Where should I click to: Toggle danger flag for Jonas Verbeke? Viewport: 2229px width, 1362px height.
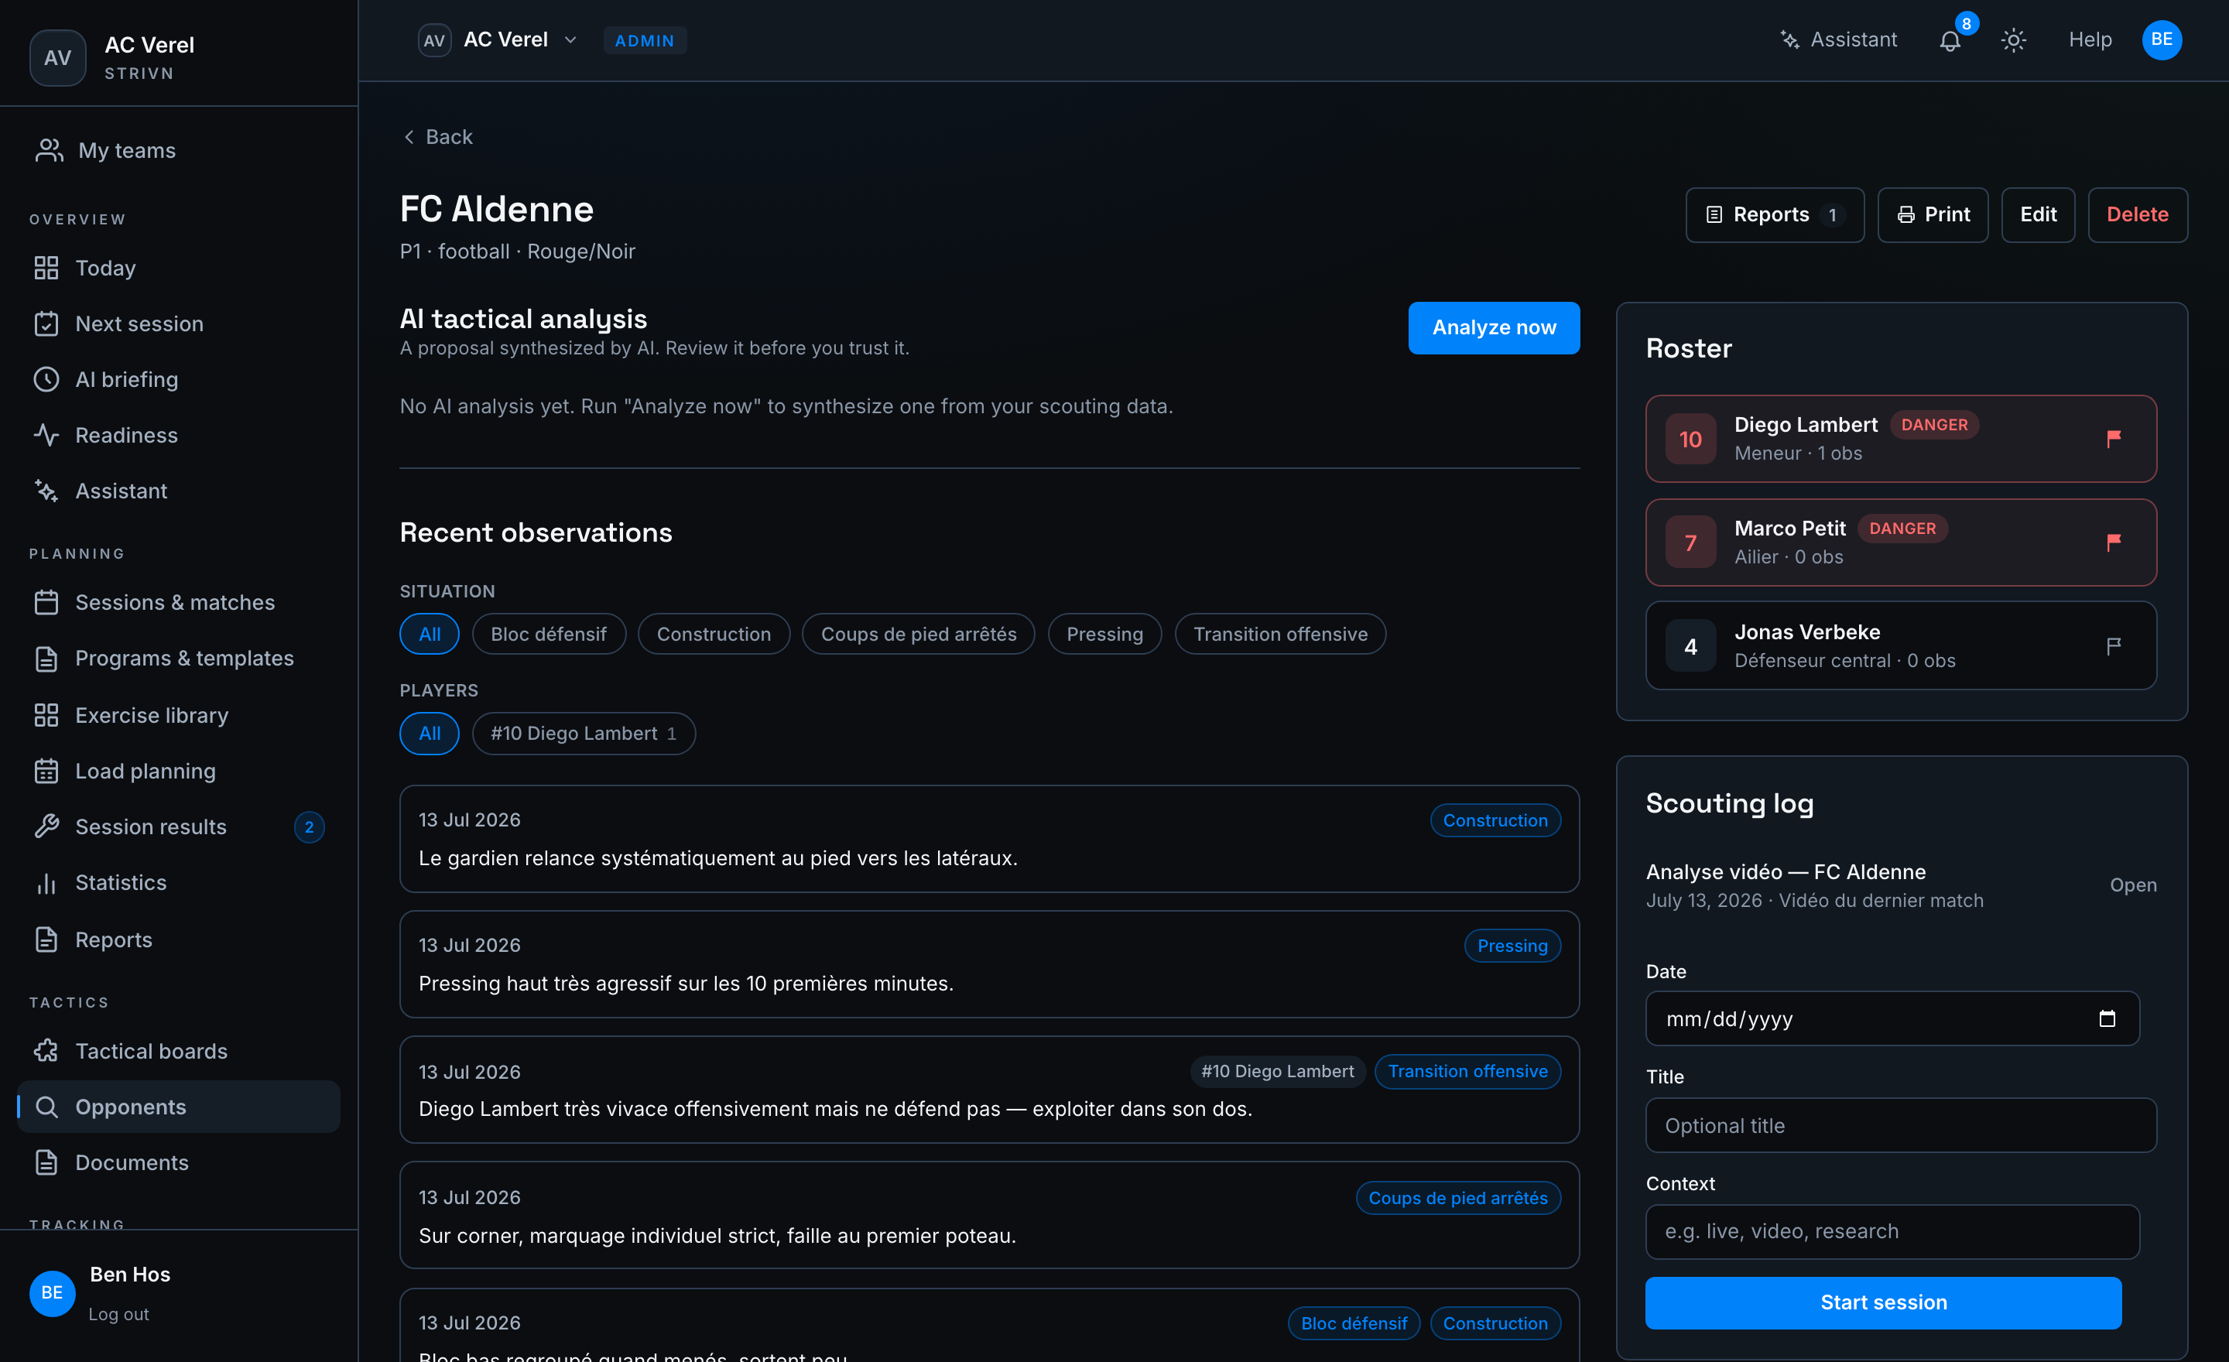click(x=2113, y=647)
